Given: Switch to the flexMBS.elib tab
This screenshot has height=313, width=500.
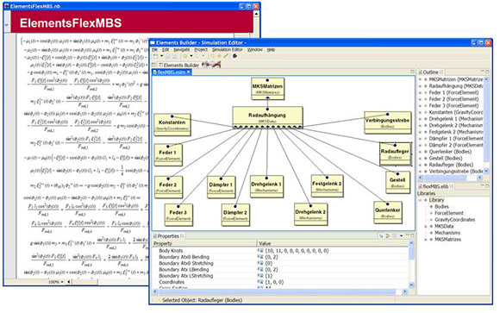Looking at the screenshot, I should tap(435, 186).
